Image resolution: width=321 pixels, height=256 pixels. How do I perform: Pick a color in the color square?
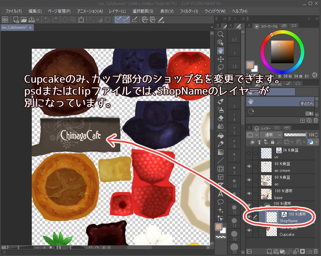[x=282, y=52]
